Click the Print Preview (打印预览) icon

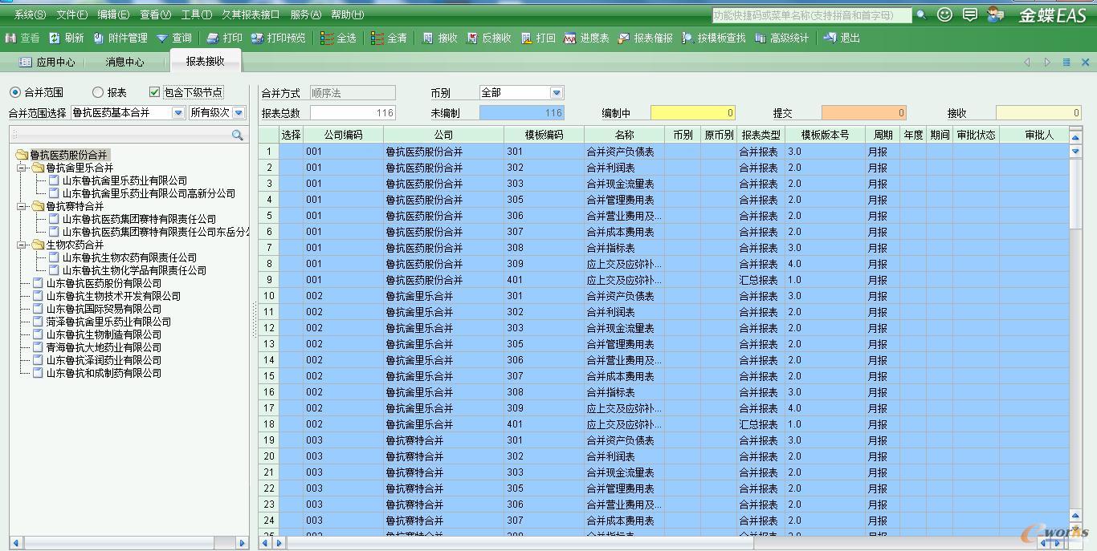click(x=257, y=38)
